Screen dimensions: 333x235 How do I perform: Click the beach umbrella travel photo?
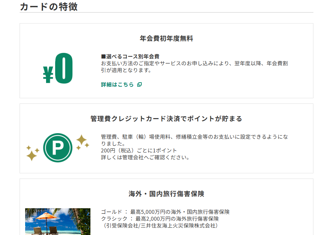(58, 221)
